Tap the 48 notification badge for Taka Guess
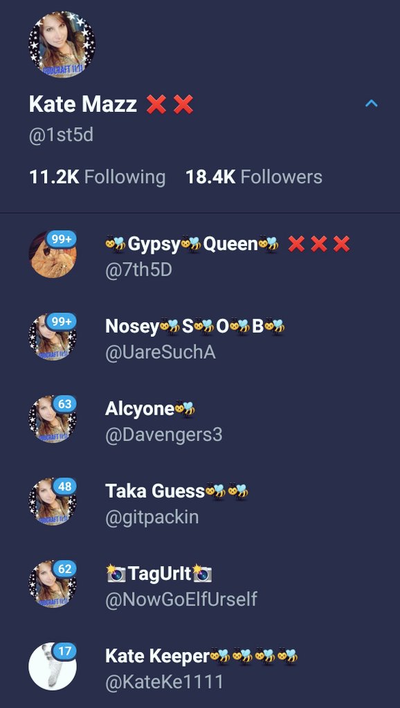Image resolution: width=400 pixels, height=708 pixels. coord(64,486)
